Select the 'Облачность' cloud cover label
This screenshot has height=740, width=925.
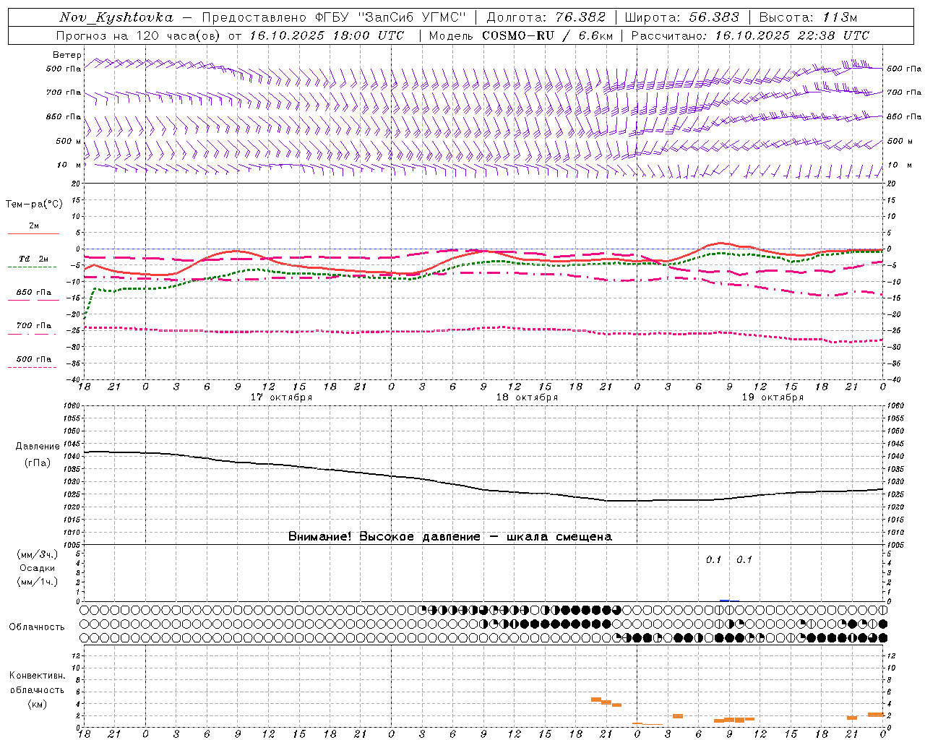pos(37,627)
